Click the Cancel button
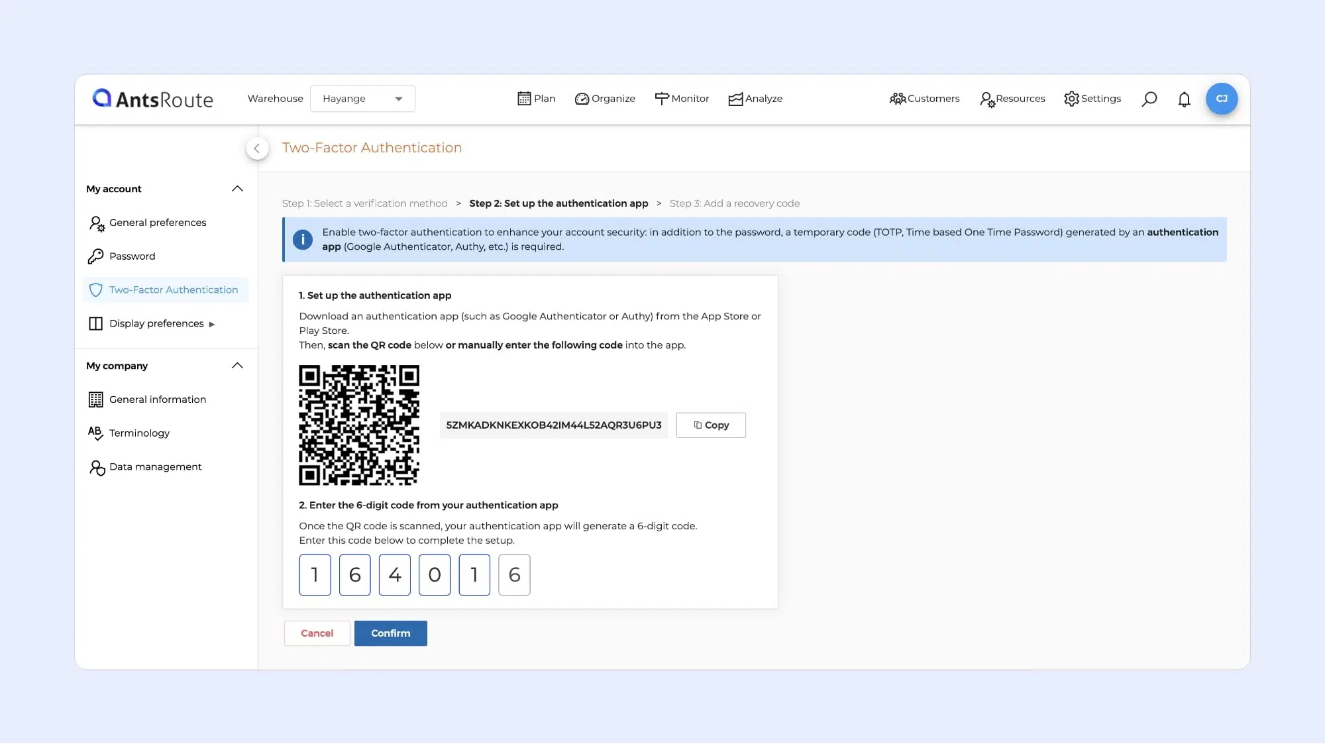This screenshot has width=1325, height=744. click(x=317, y=633)
